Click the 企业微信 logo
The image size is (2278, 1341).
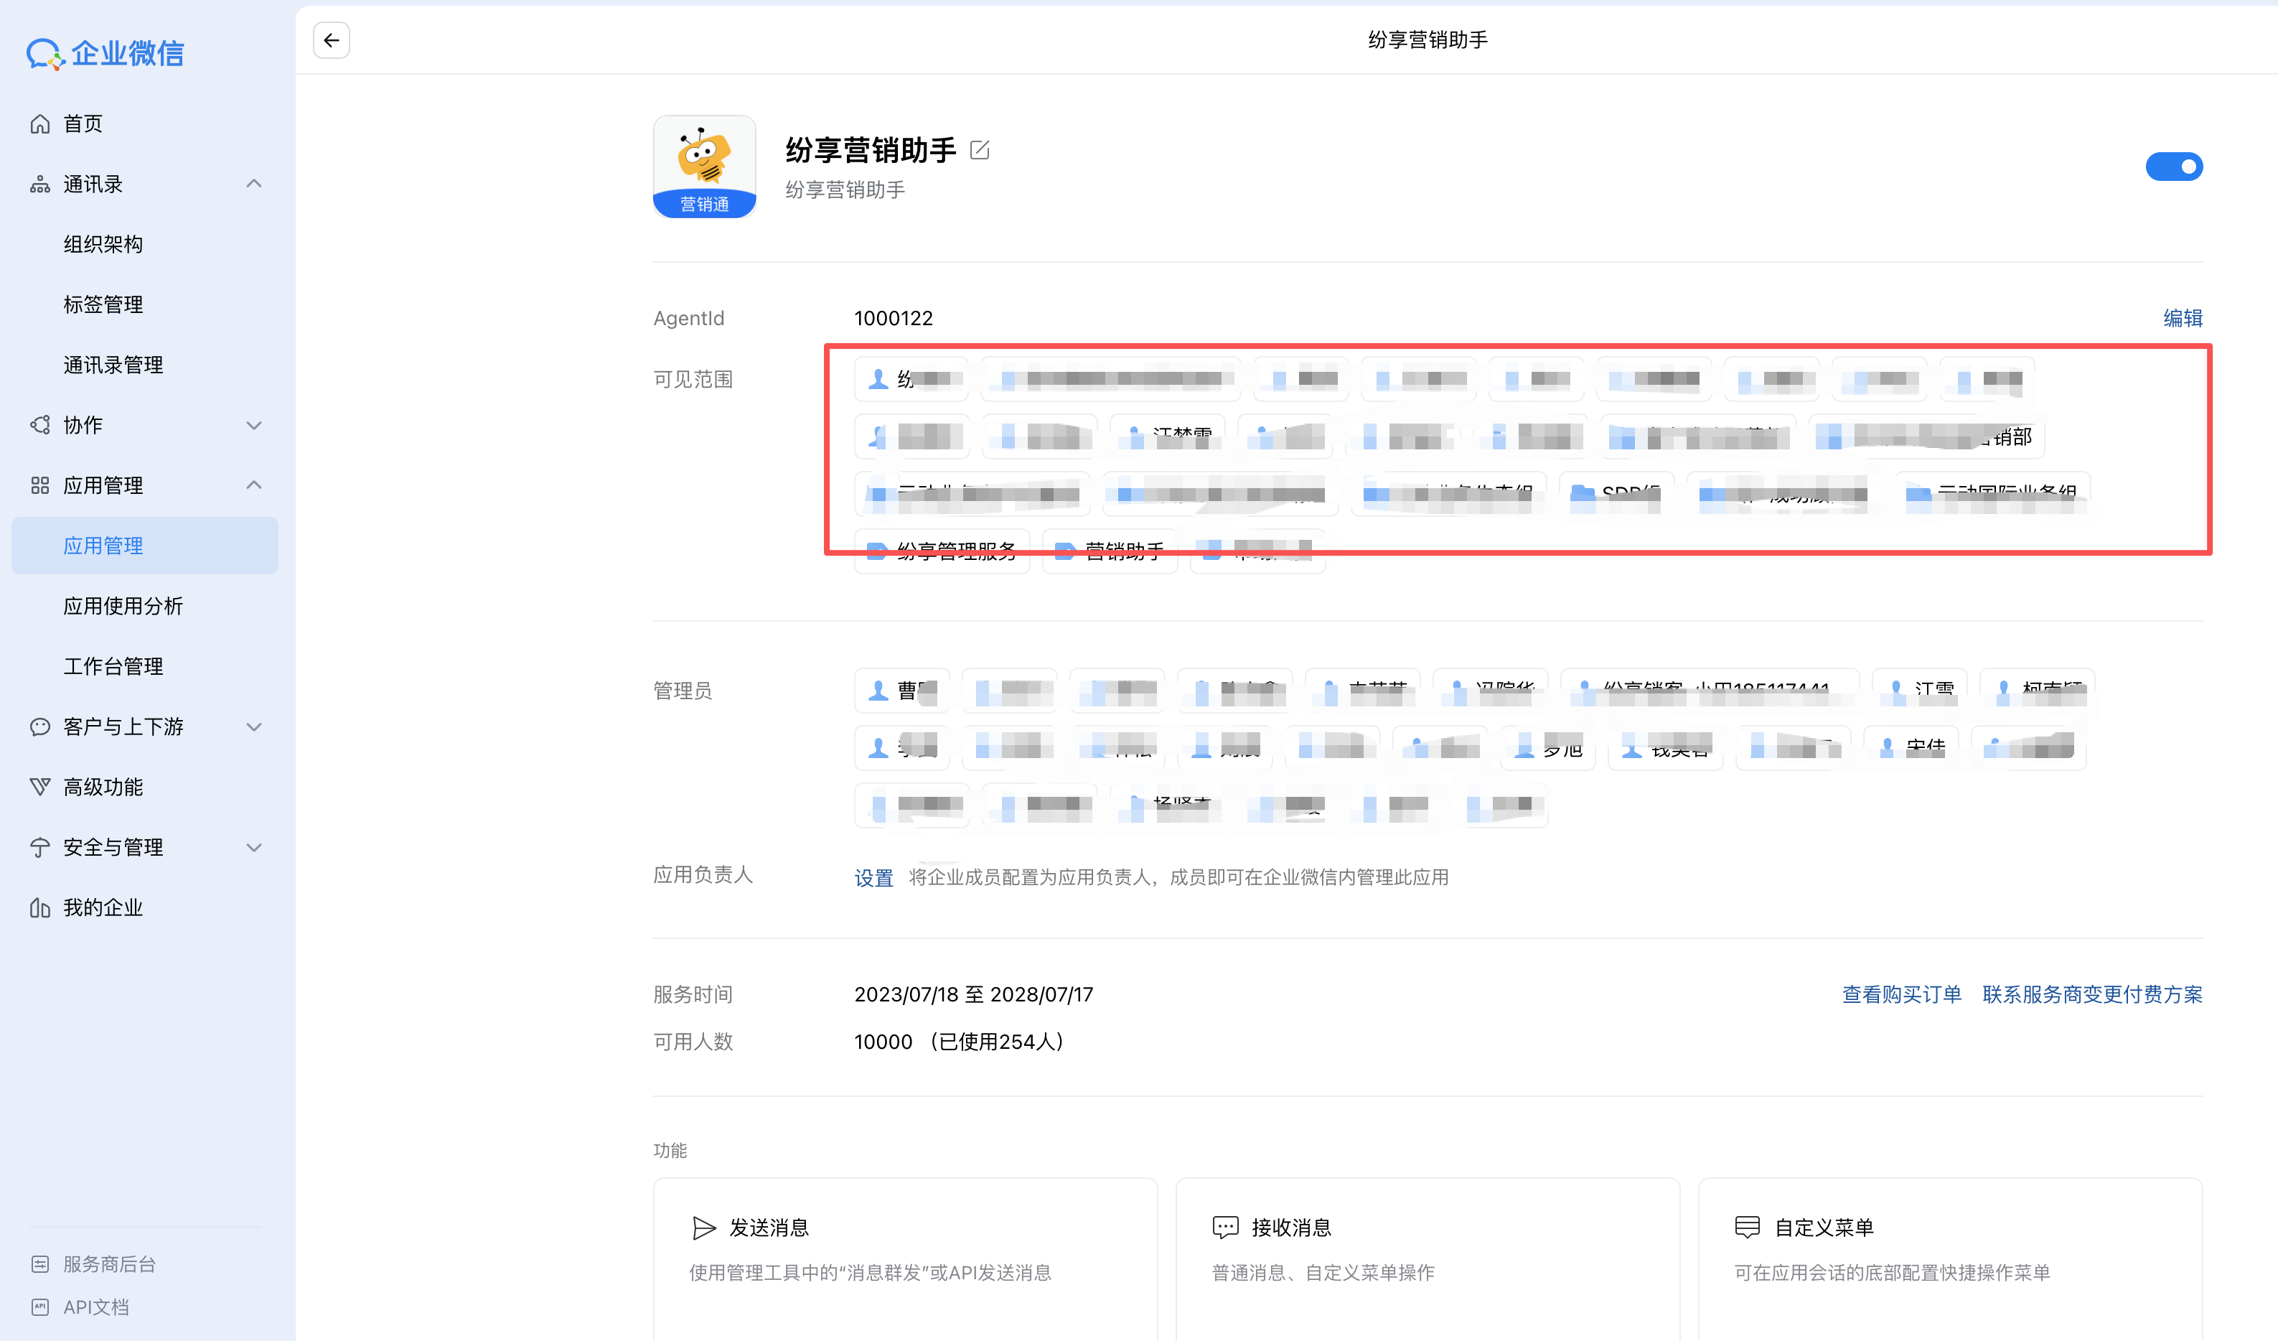tap(105, 53)
